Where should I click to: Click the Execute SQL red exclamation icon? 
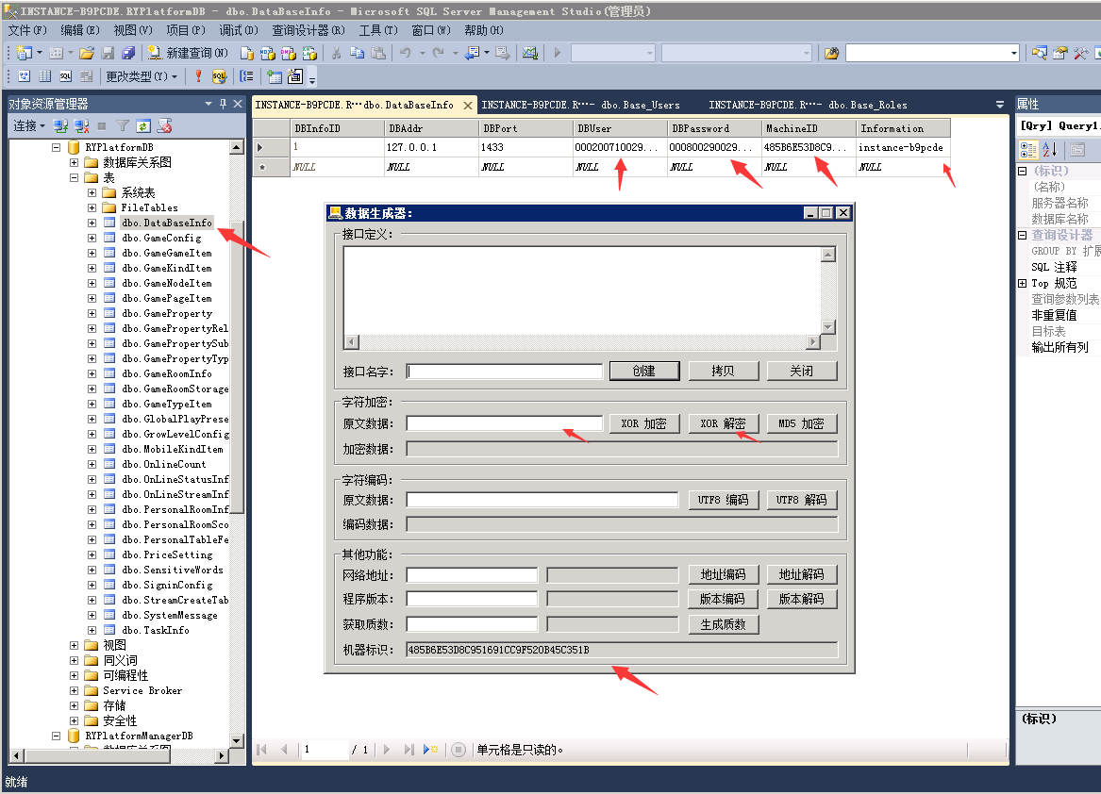coord(199,75)
